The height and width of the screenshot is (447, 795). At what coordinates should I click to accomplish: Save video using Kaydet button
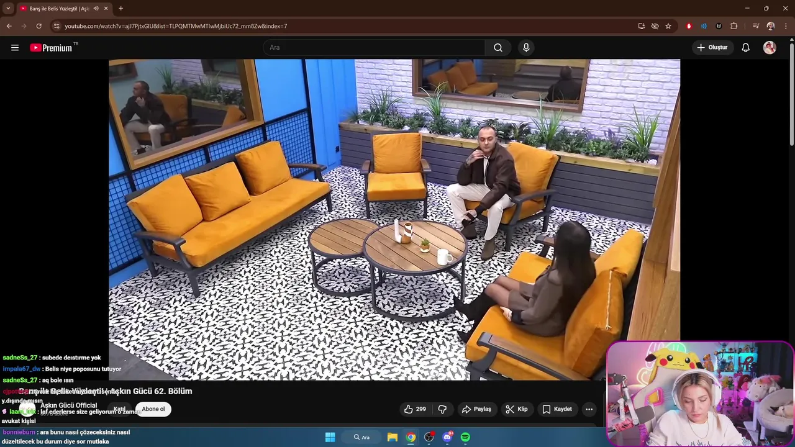click(557, 409)
